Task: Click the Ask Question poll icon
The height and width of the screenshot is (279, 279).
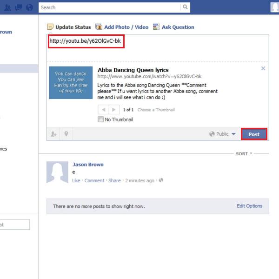Action: click(156, 27)
